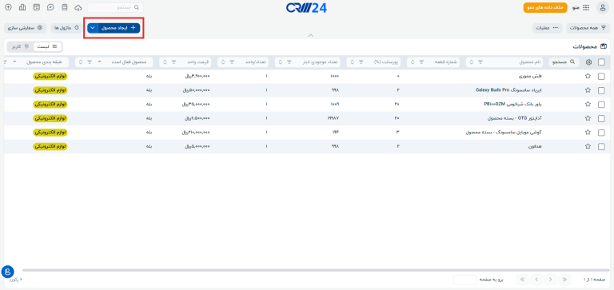614x290 pixels.
Task: Sort by محصول فعال است using sort arrows
Action: (x=81, y=62)
